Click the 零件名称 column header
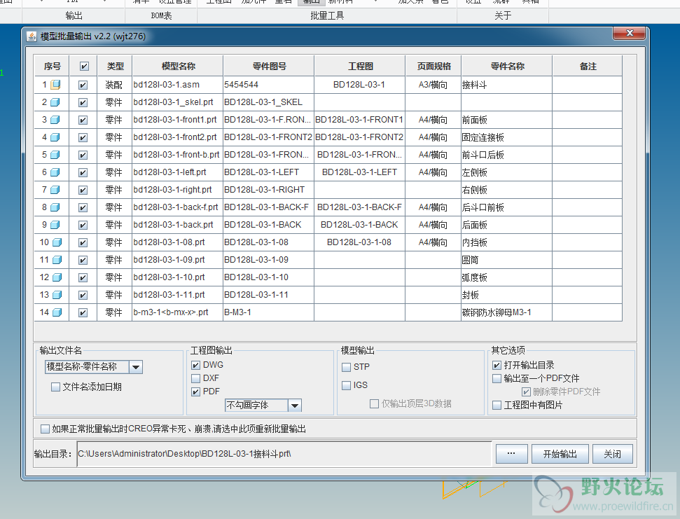This screenshot has height=519, width=680. 507,67
